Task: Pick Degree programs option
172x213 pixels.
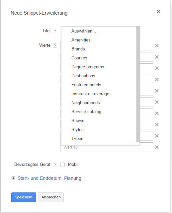Action: [x=88, y=67]
